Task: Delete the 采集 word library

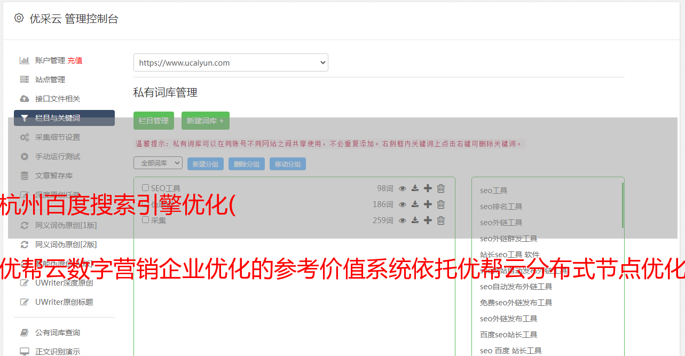Action: (441, 220)
